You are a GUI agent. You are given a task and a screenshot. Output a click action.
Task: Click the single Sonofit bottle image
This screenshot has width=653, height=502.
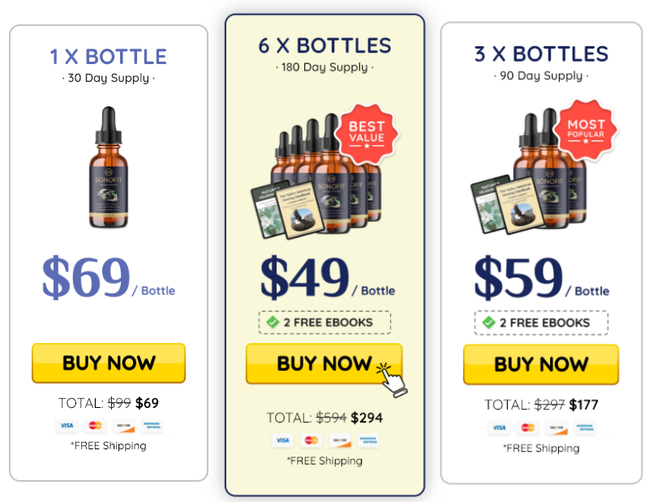point(108,167)
